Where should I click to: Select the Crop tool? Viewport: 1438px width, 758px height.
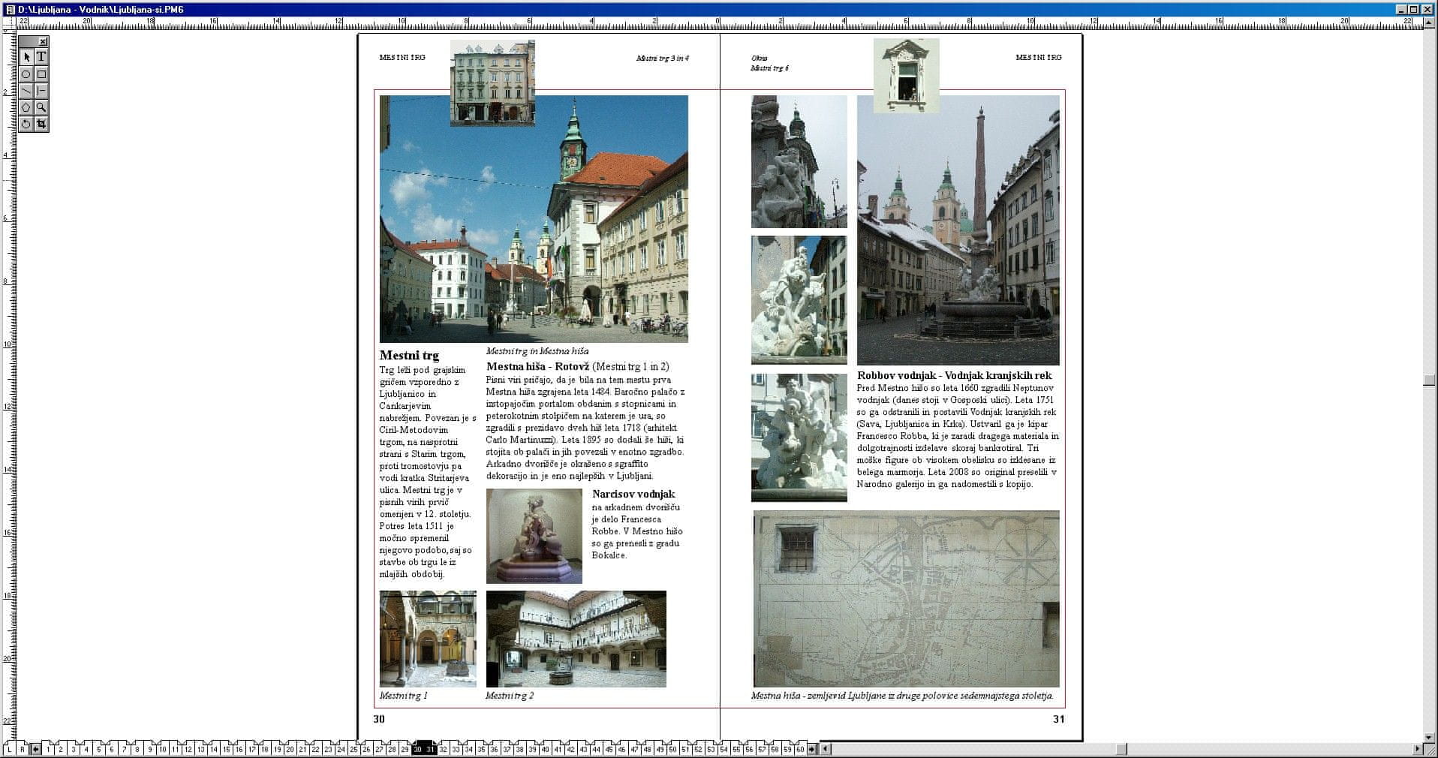pyautogui.click(x=41, y=124)
